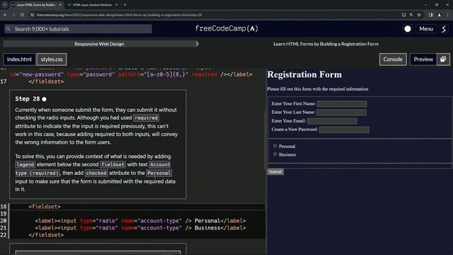This screenshot has height=255, width=453.
Task: Click the install/cast screen icon in address bar
Action: coord(403,15)
